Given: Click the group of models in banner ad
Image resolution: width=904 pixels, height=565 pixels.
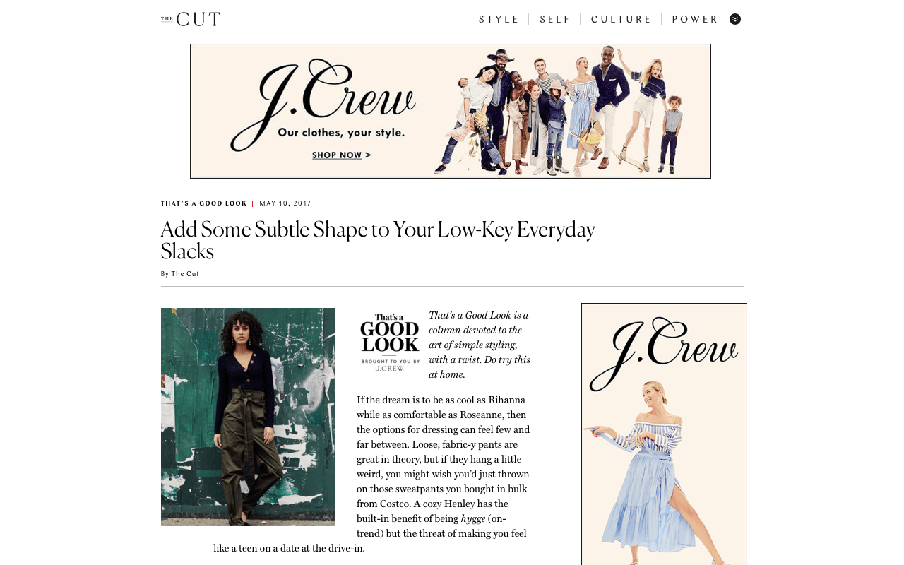Looking at the screenshot, I should 558,109.
